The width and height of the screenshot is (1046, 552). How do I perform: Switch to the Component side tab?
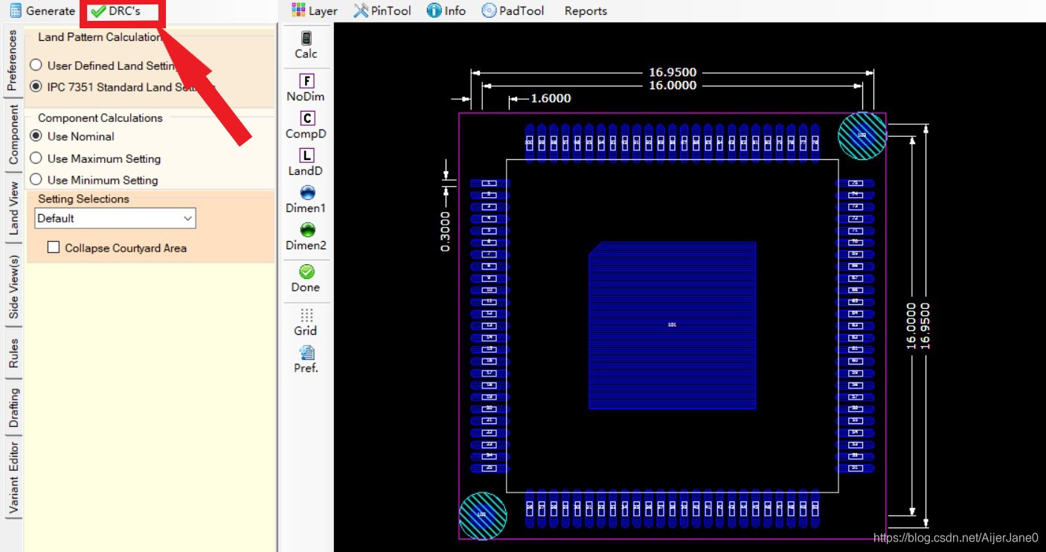13,135
